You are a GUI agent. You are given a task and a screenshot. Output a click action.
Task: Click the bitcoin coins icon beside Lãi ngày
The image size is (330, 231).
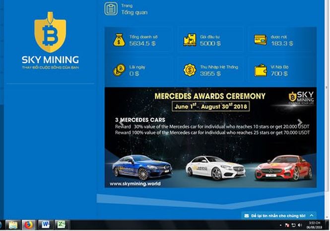pos(119,70)
